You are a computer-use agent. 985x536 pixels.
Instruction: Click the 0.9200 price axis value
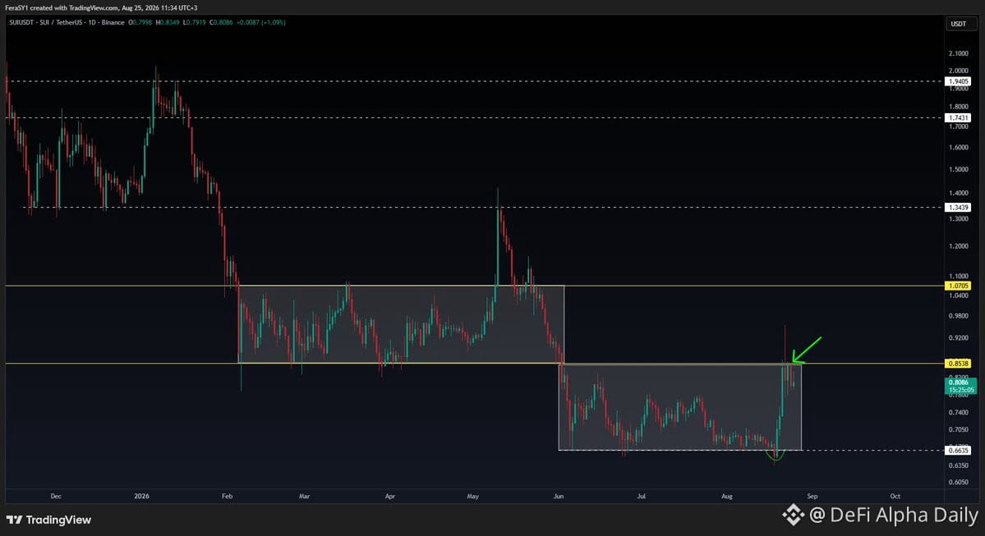[x=959, y=337]
